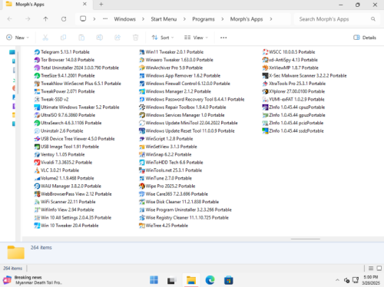
Task: Expand chevron after Programs in address bar
Action: 223,19
